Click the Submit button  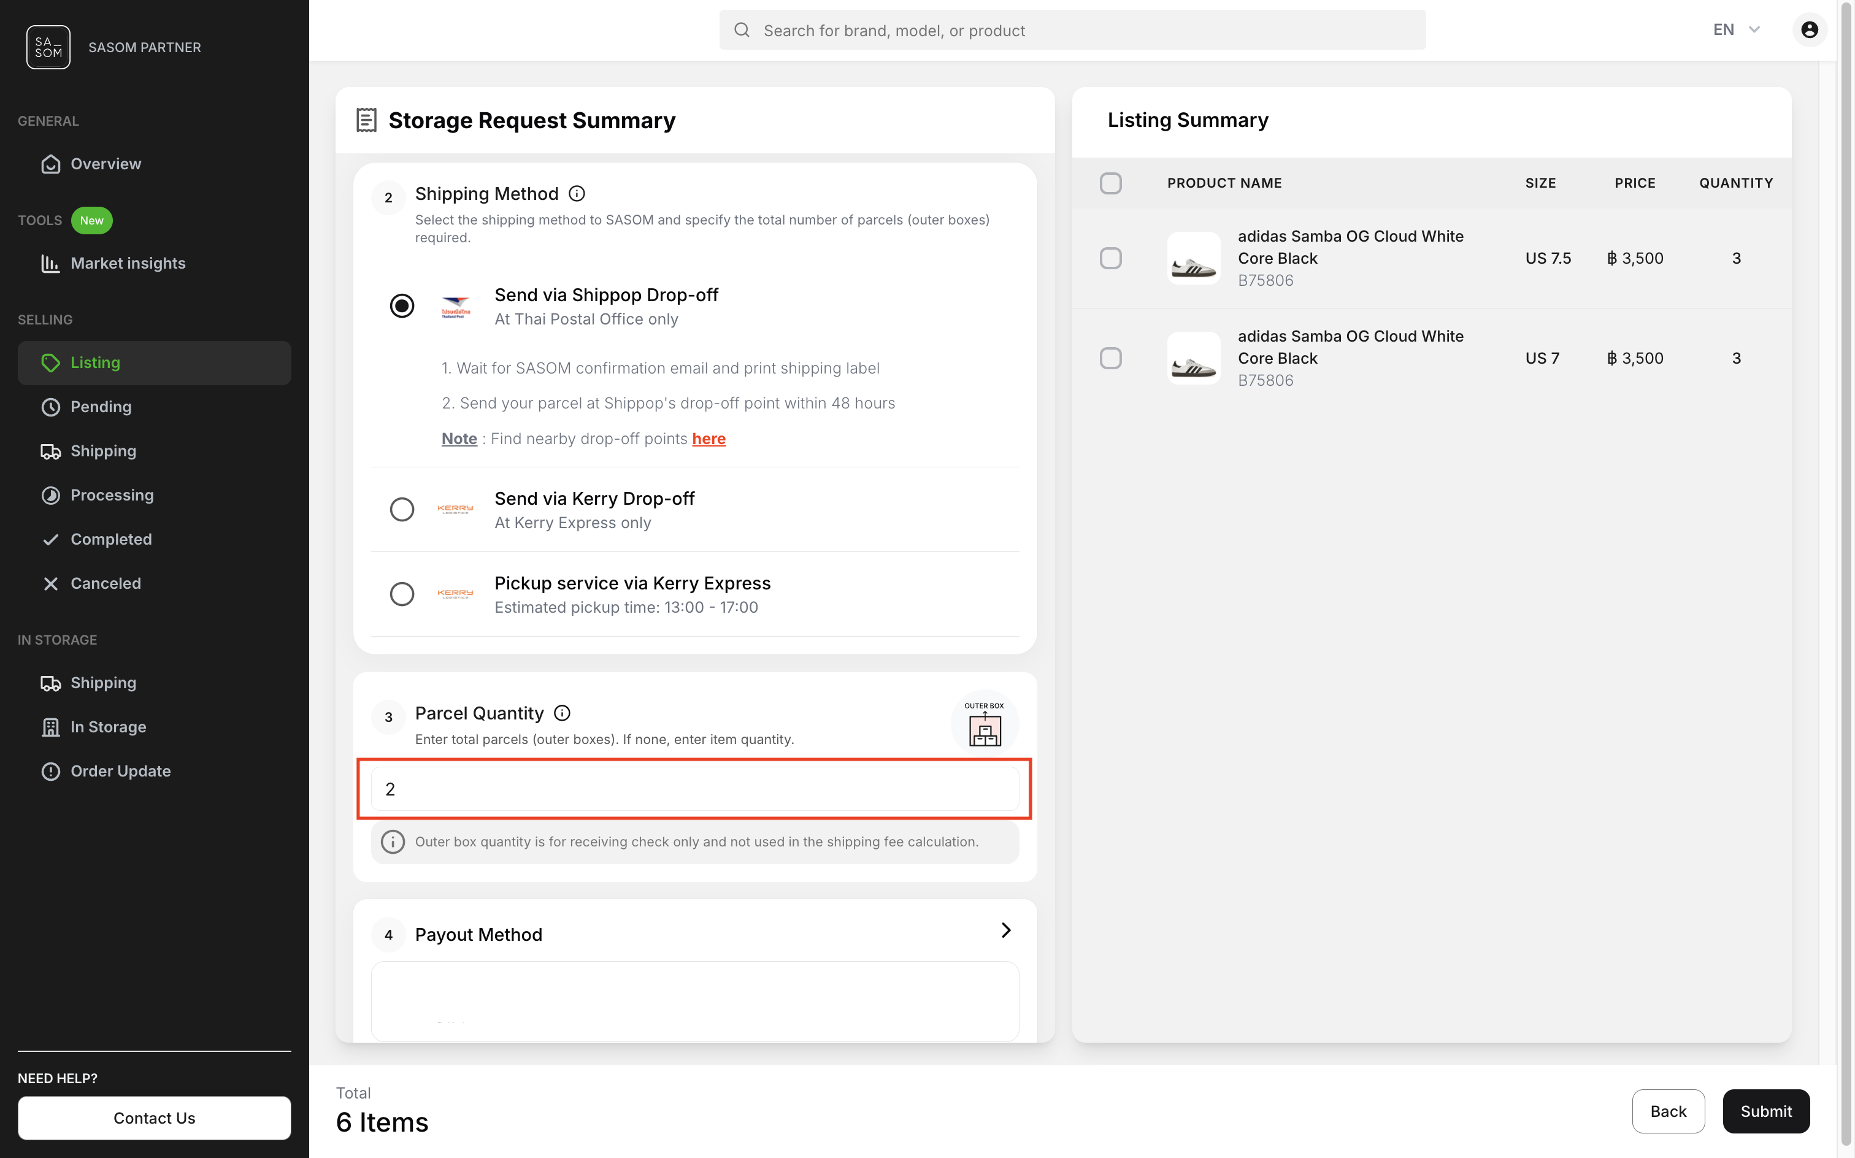pos(1765,1111)
